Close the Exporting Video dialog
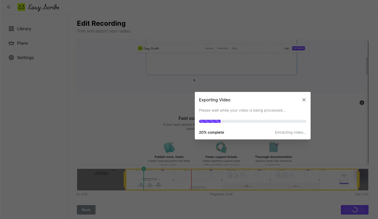 point(304,100)
